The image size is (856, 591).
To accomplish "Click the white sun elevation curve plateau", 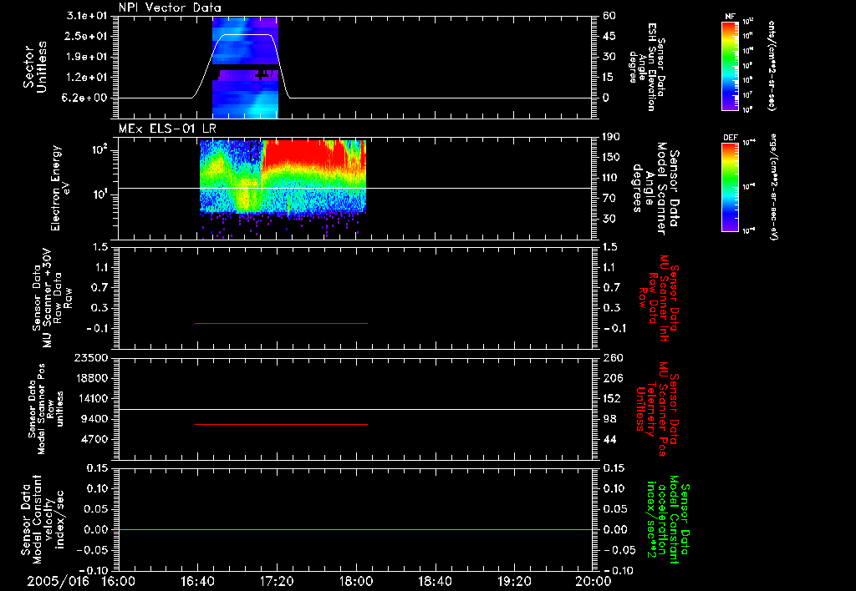I will 246,35.
